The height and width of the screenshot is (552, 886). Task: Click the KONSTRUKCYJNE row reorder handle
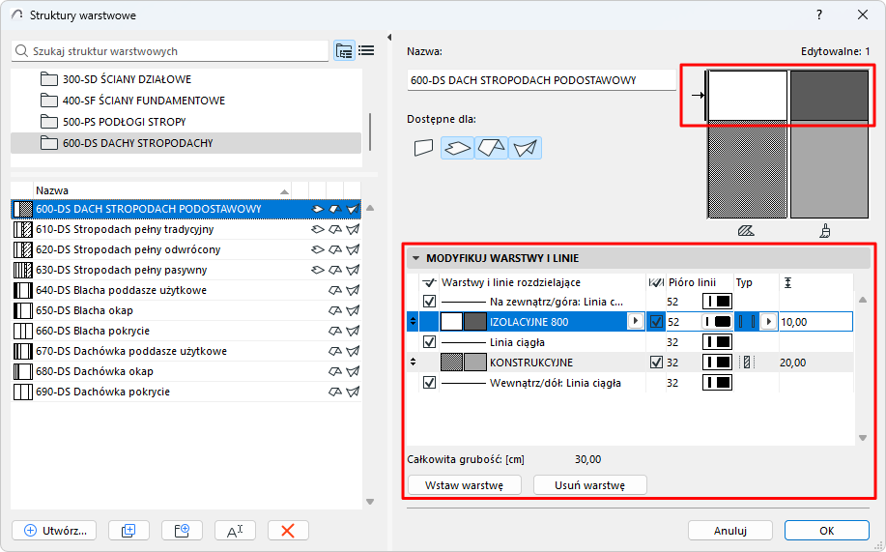point(414,363)
